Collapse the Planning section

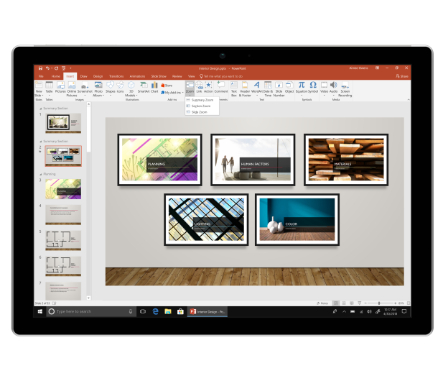click(x=41, y=174)
